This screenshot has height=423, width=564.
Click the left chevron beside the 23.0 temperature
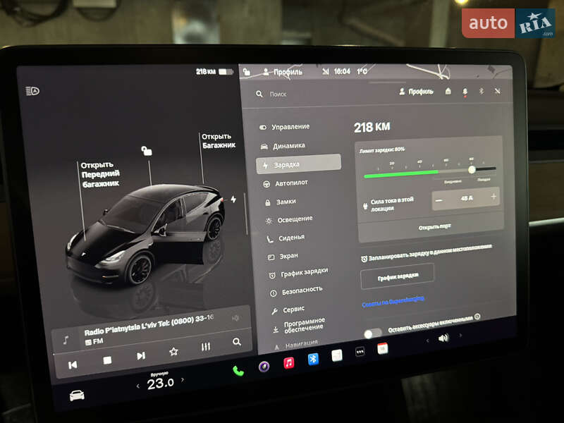137,387
